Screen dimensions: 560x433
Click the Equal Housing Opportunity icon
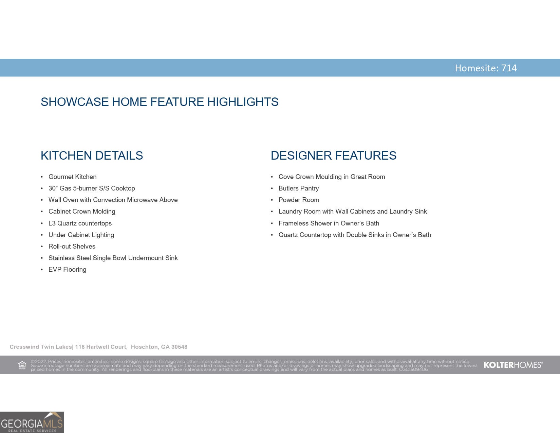[x=22, y=365]
